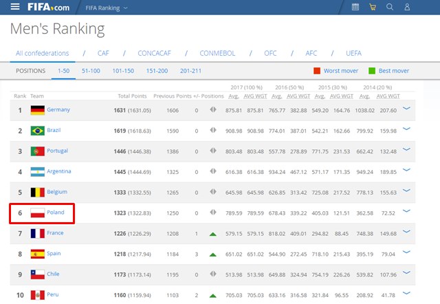Show positions 51-100
The width and height of the screenshot is (440, 304).
coord(91,71)
